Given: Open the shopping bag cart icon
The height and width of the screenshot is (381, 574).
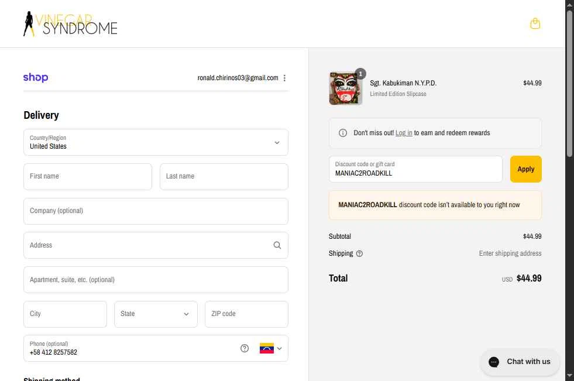Looking at the screenshot, I should point(535,23).
